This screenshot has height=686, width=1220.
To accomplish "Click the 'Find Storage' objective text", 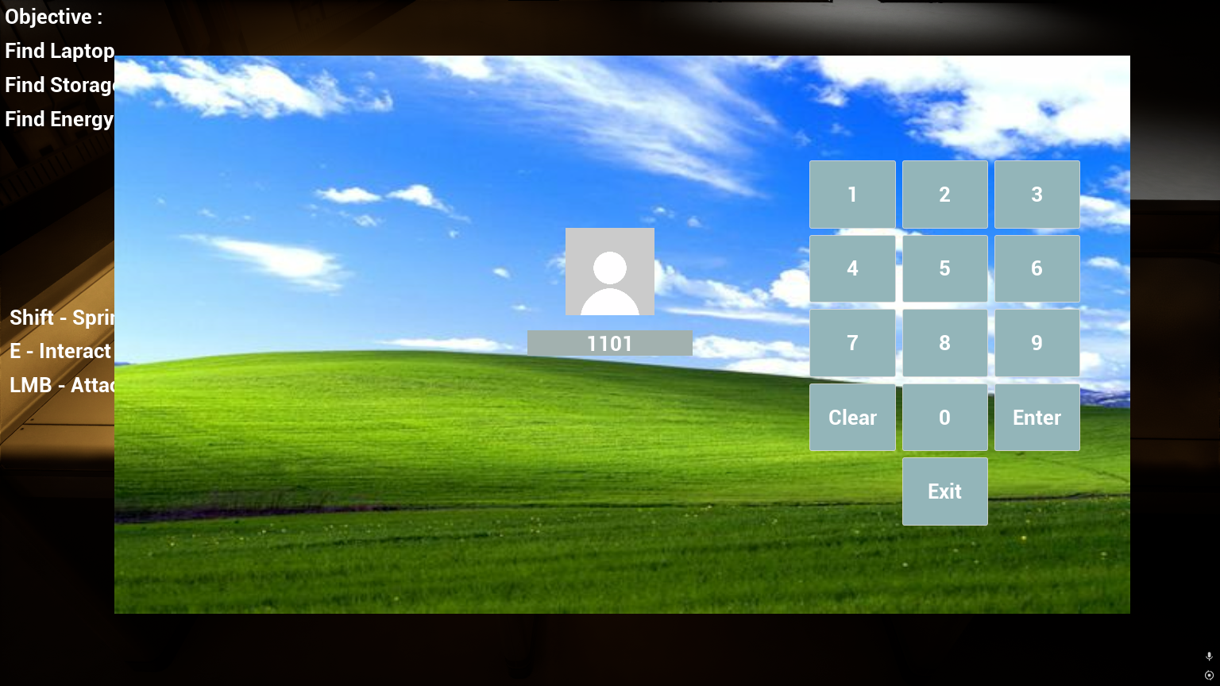I will tap(60, 85).
